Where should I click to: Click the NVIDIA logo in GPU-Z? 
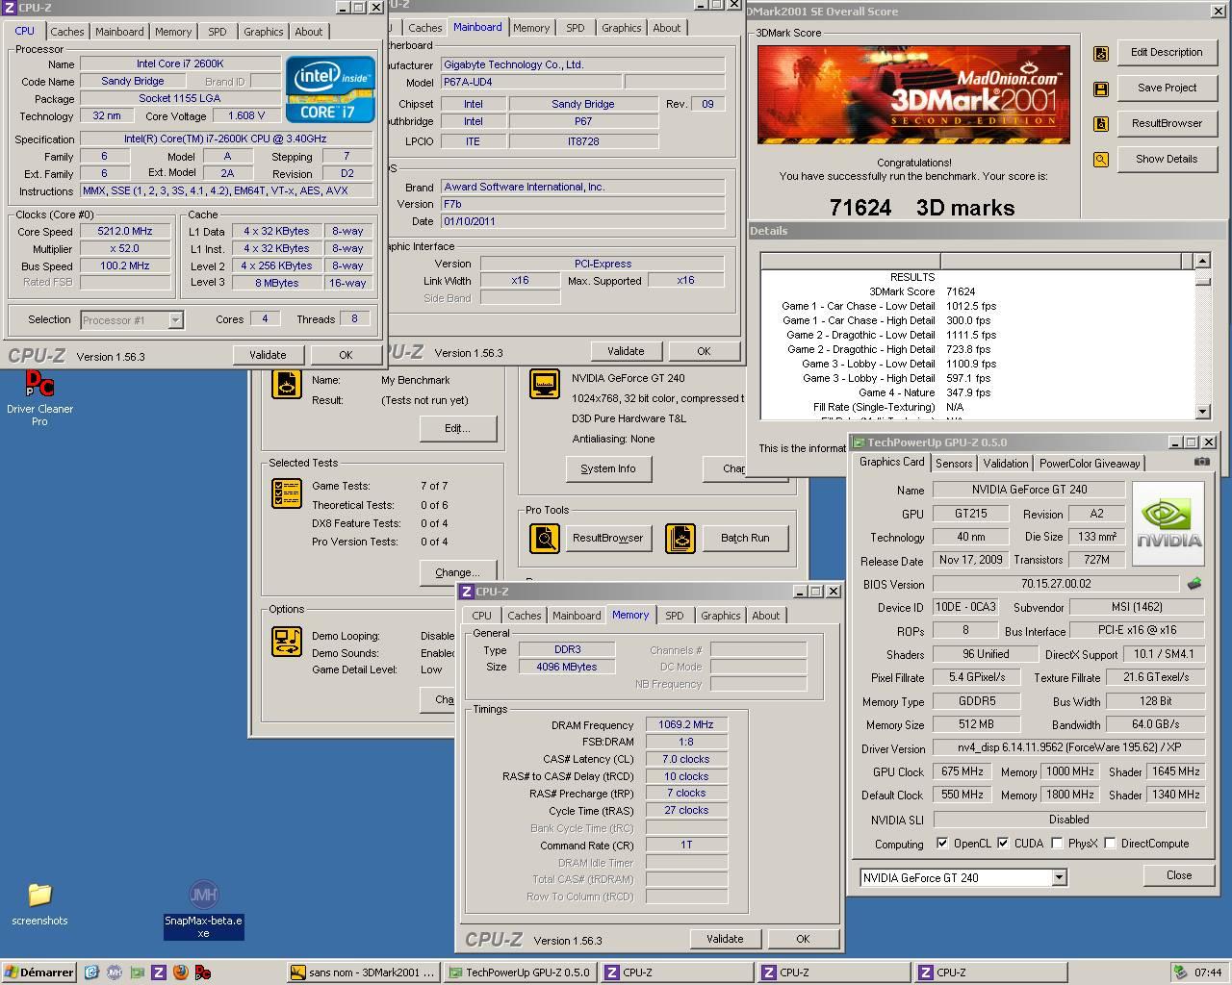coord(1168,524)
